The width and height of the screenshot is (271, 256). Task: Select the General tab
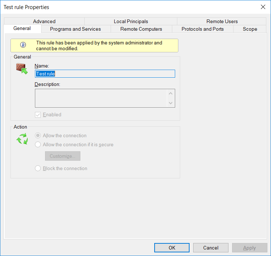tap(22, 29)
